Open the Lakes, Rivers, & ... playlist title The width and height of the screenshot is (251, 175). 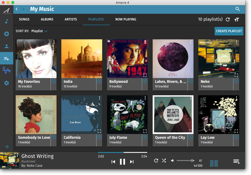pyautogui.click(x=170, y=81)
